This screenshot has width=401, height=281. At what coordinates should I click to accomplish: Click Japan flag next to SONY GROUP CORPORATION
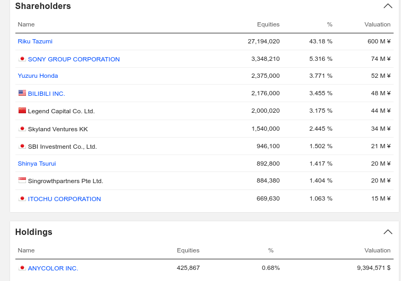pyautogui.click(x=22, y=59)
